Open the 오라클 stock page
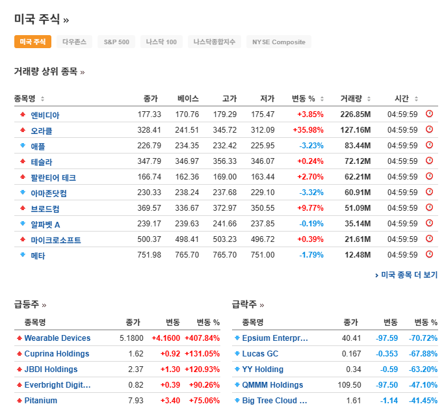Viewport: 444px width, 415px height. point(42,131)
